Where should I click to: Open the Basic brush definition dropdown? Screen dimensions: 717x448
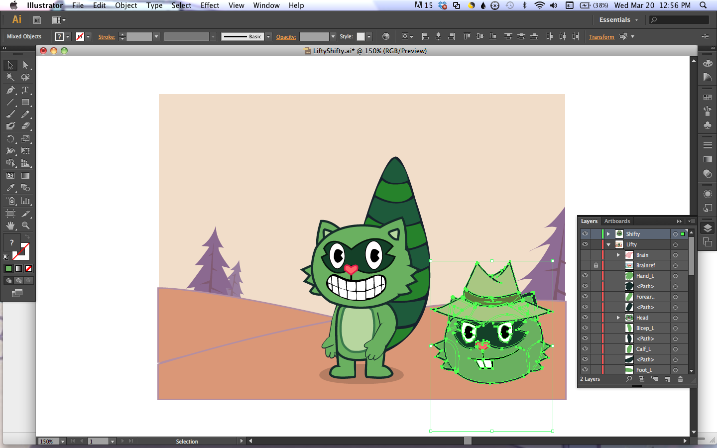(x=268, y=37)
